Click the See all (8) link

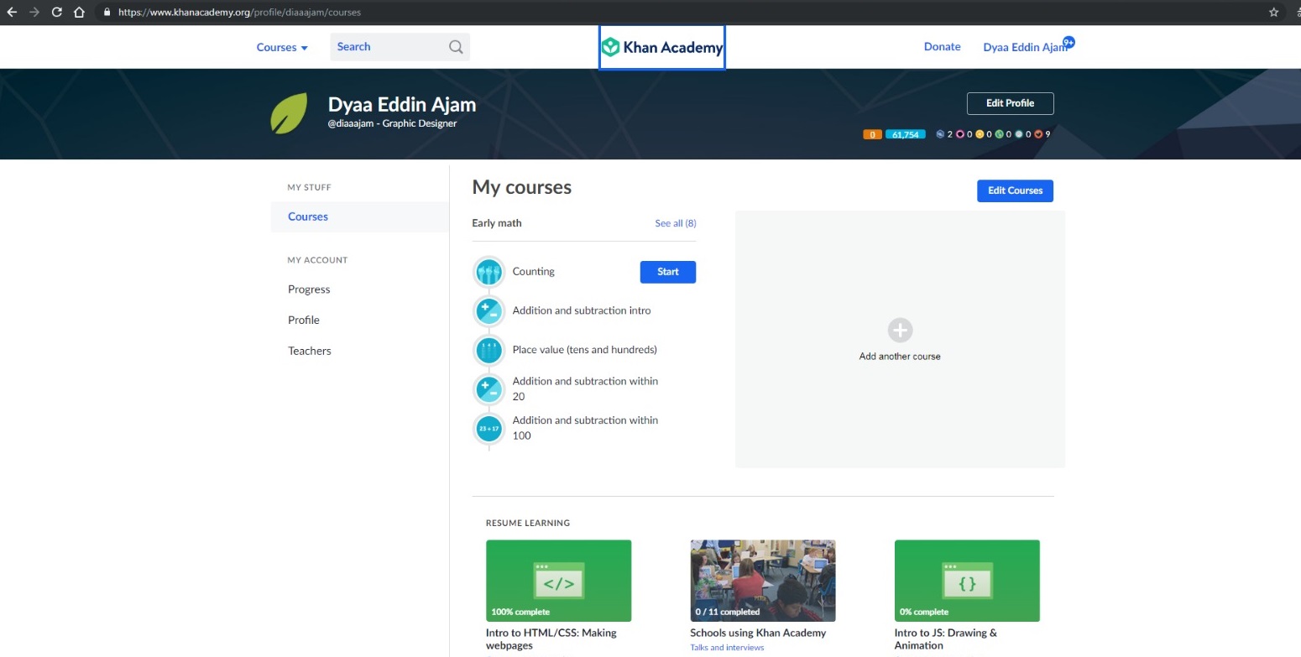(x=676, y=223)
